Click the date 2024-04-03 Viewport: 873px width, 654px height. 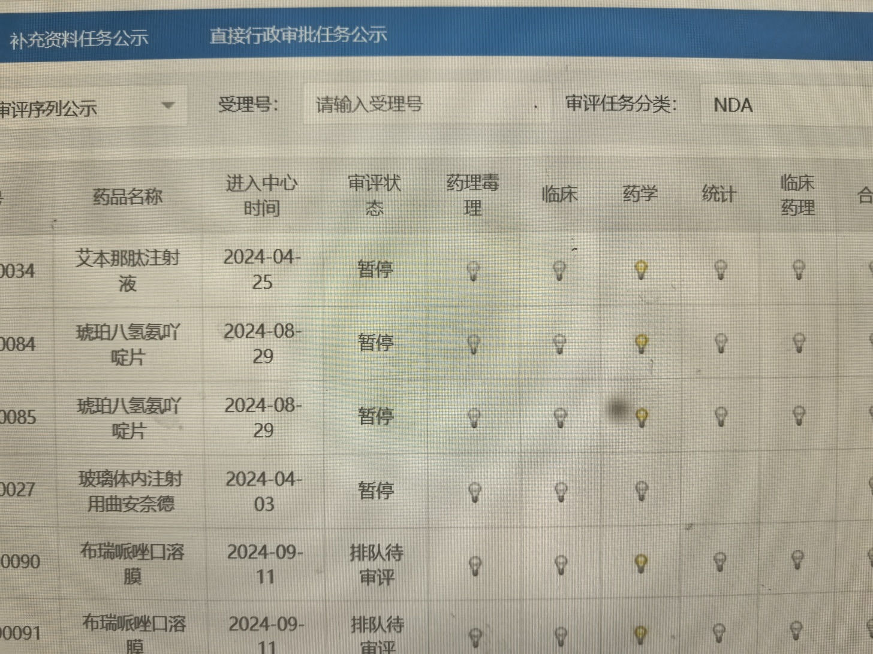point(264,492)
